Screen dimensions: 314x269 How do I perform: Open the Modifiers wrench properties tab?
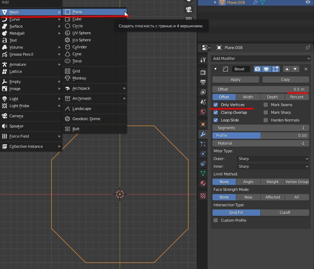203,134
